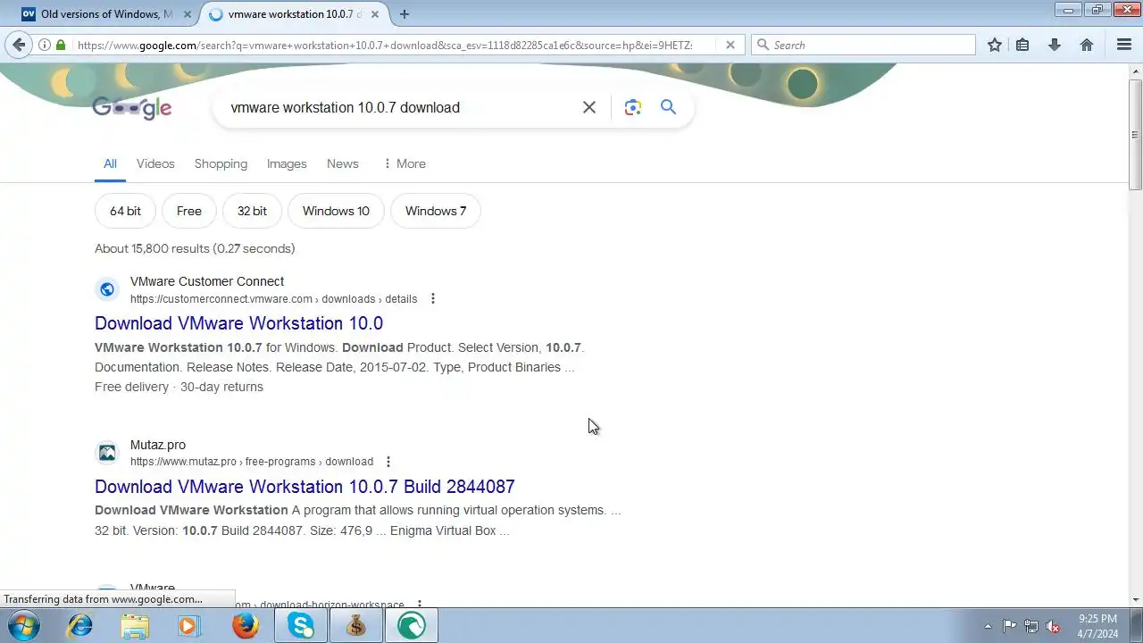Click the Firefox URL address bar
This screenshot has width=1143, height=643.
pyautogui.click(x=384, y=45)
